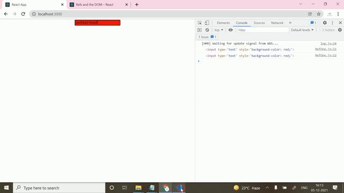The width and height of the screenshot is (344, 193).
Task: Click the red text input on the page
Action: pos(97,23)
